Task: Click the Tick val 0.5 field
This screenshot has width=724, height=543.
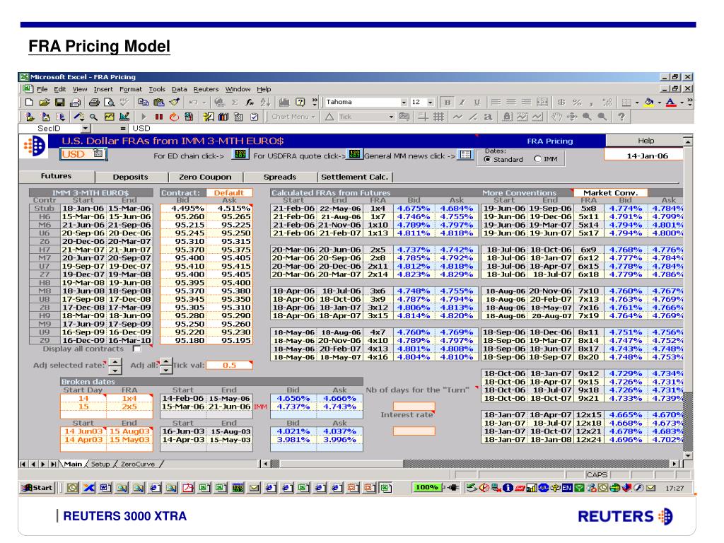Action: pyautogui.click(x=229, y=366)
